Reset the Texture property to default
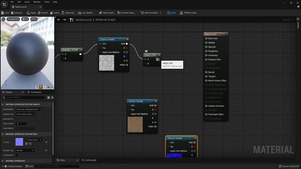This screenshot has height=169, width=301. (46, 142)
